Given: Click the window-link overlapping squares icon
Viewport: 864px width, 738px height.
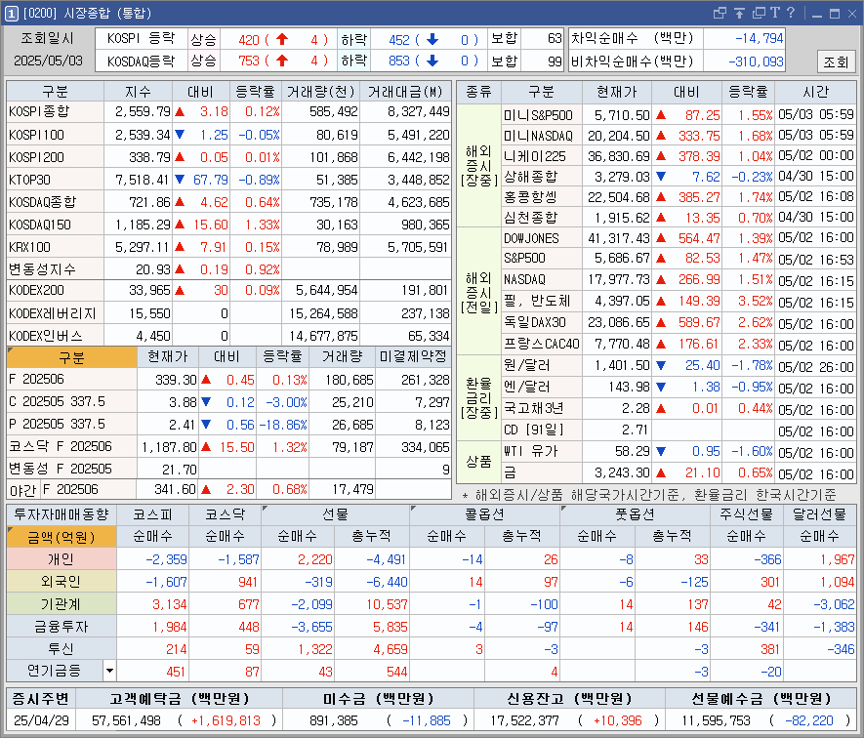Looking at the screenshot, I should pos(720,13).
